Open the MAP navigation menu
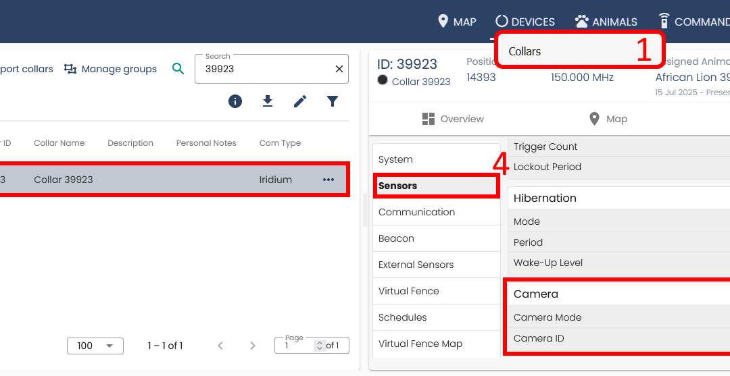 [457, 22]
